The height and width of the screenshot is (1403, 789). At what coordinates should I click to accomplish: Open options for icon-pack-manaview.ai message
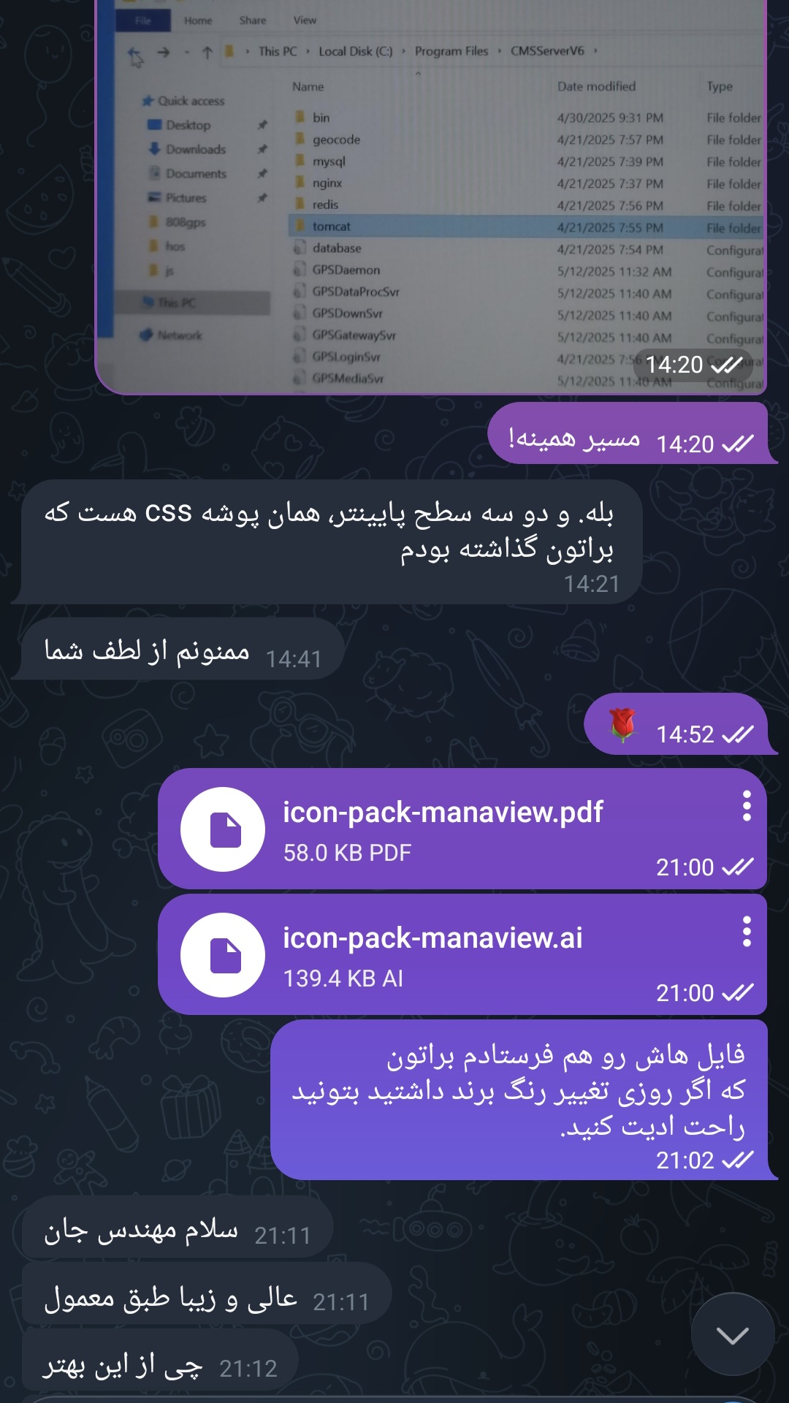coord(746,932)
